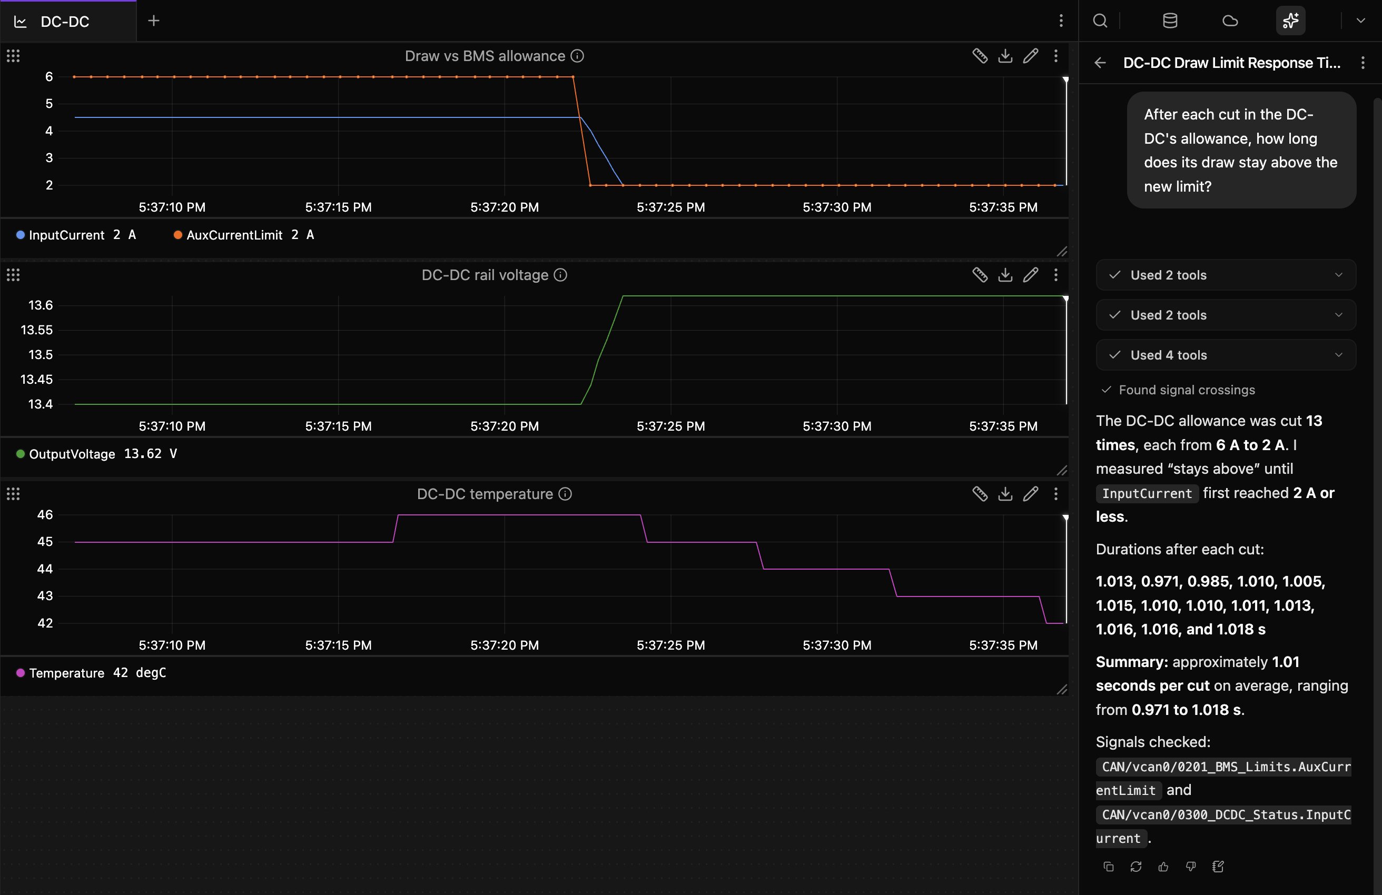This screenshot has height=895, width=1382.
Task: Expand the second Used 2 tools step
Action: tap(1226, 315)
